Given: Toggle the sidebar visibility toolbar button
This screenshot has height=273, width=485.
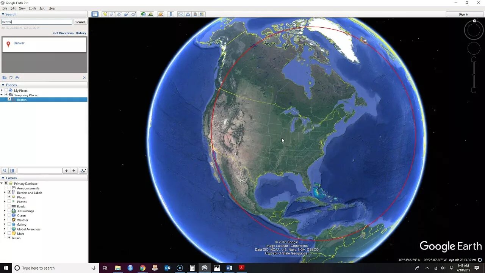Looking at the screenshot, I should (x=95, y=14).
